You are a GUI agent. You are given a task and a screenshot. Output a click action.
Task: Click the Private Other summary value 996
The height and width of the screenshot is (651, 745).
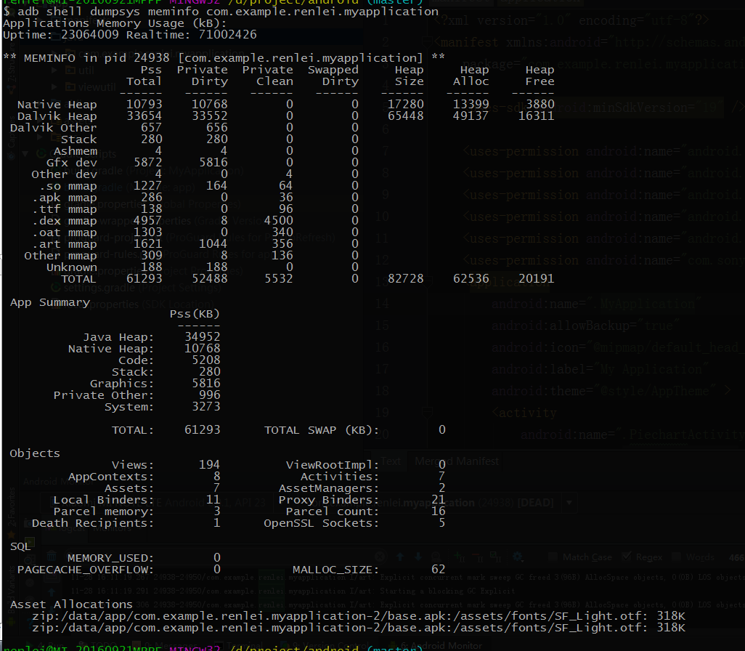pos(210,395)
